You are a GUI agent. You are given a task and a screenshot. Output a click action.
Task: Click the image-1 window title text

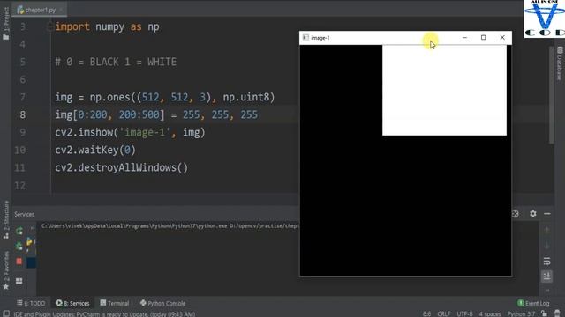click(320, 38)
